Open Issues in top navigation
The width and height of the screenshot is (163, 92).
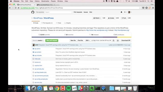tap(86, 12)
